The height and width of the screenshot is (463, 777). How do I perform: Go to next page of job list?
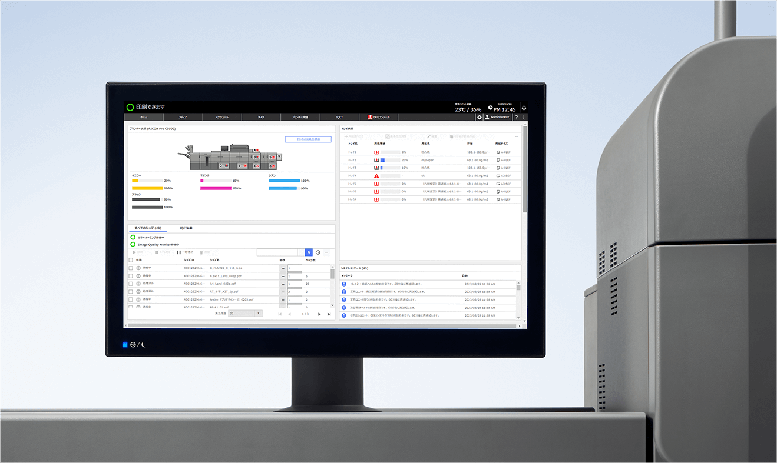coord(319,314)
